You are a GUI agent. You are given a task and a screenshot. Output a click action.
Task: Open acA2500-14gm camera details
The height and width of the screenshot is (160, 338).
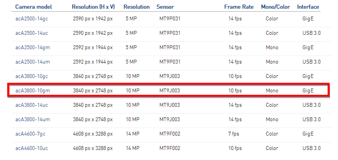tap(33, 48)
